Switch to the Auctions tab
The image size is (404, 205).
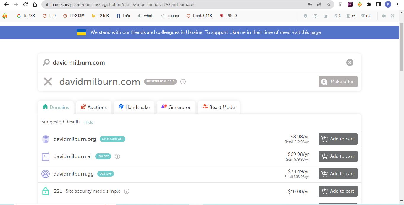pyautogui.click(x=94, y=107)
